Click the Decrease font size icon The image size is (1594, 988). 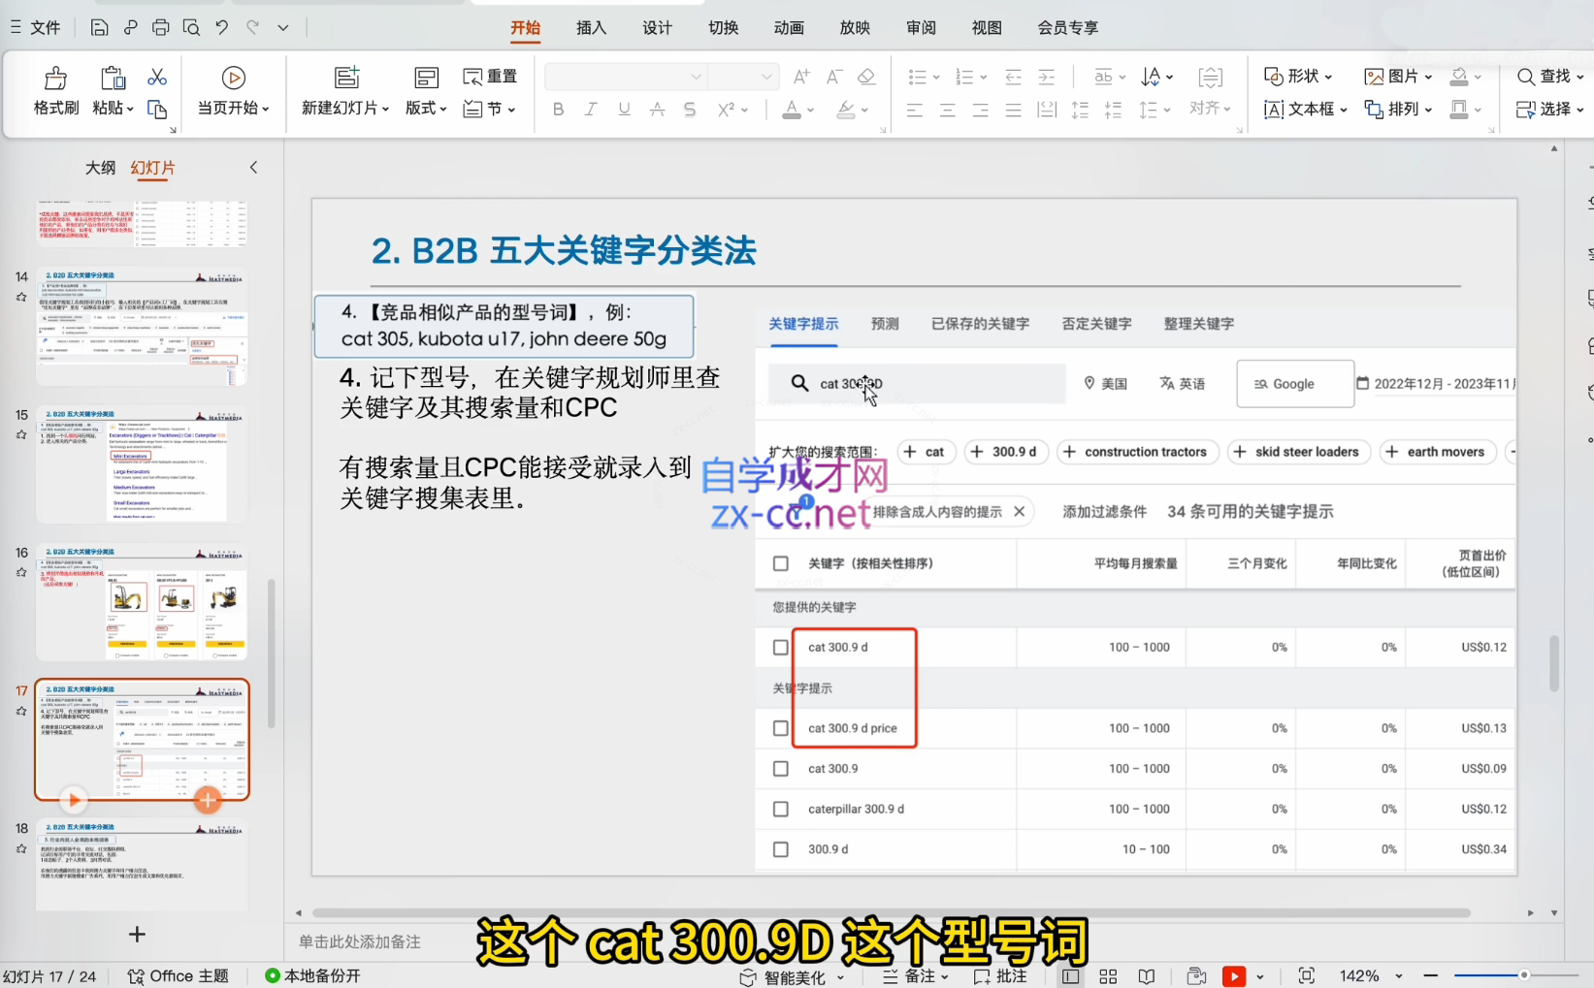(834, 77)
